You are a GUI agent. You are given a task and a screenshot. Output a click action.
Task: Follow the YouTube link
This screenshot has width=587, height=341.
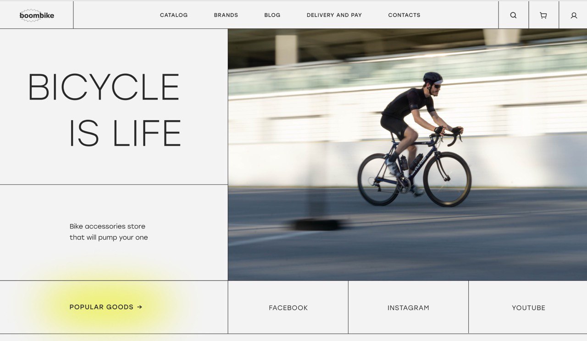click(x=528, y=308)
